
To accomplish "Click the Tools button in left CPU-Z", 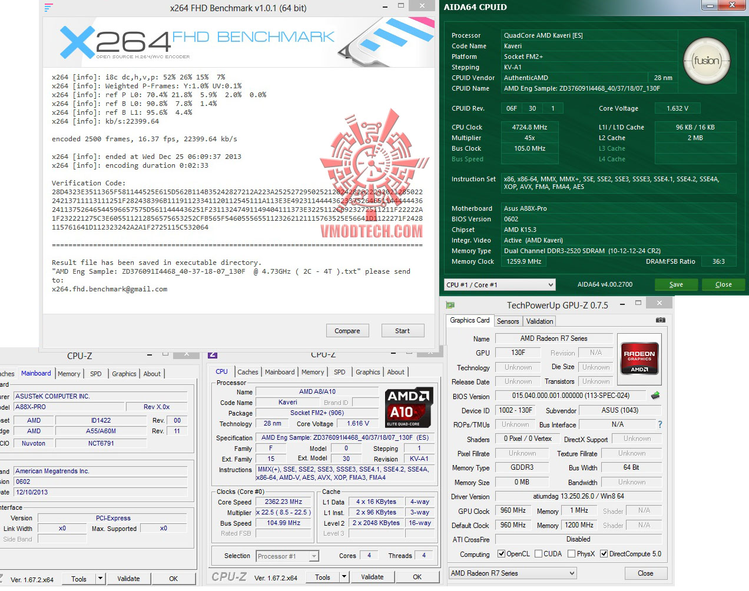I will (x=79, y=579).
